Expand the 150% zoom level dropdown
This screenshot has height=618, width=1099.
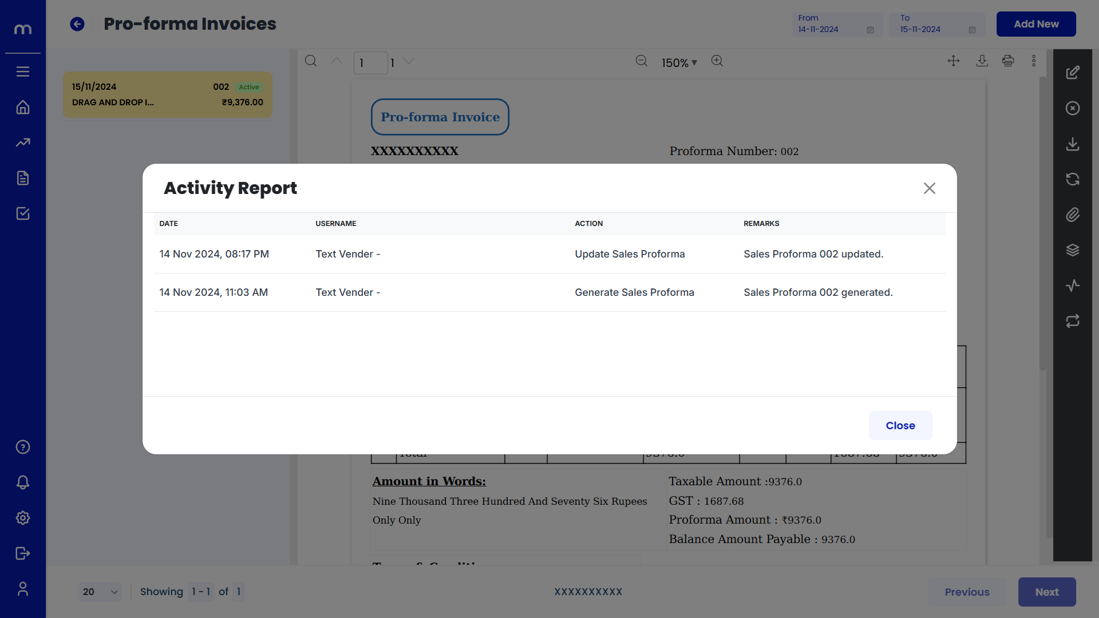tap(679, 63)
